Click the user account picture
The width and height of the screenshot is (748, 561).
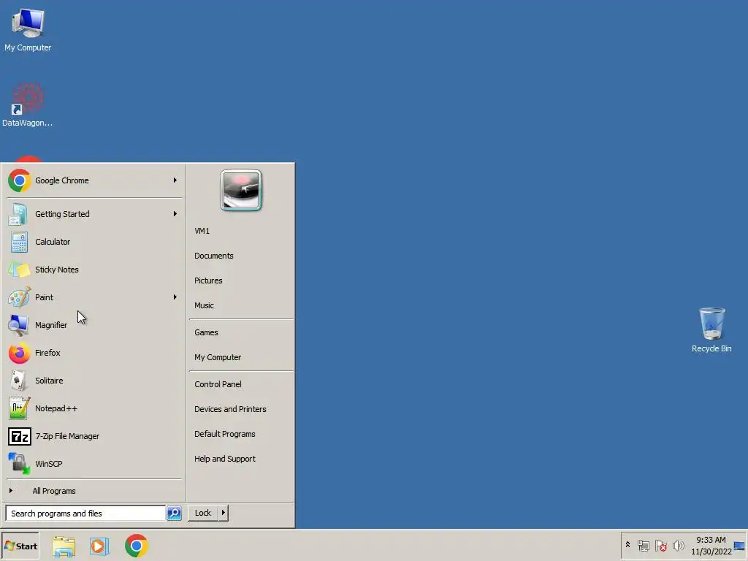[241, 190]
